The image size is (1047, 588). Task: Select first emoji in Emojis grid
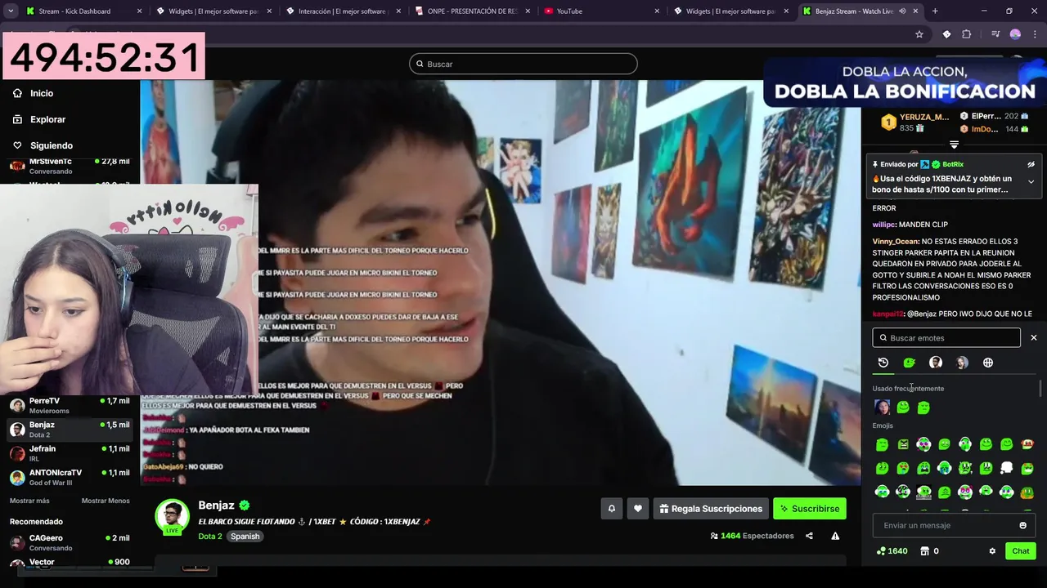882,444
